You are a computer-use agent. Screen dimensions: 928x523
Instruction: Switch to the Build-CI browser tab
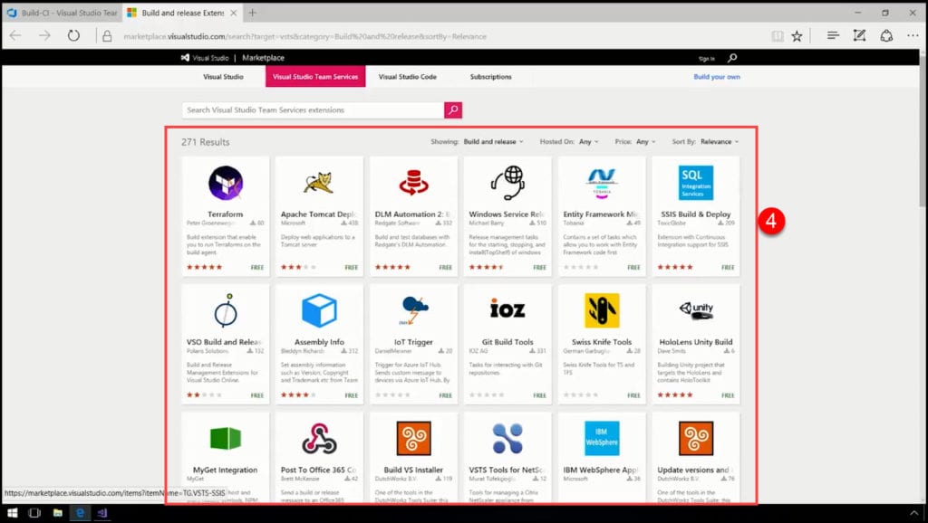[62, 13]
